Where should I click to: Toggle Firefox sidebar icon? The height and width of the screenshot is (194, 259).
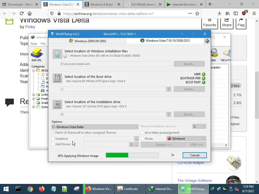[x=236, y=14]
